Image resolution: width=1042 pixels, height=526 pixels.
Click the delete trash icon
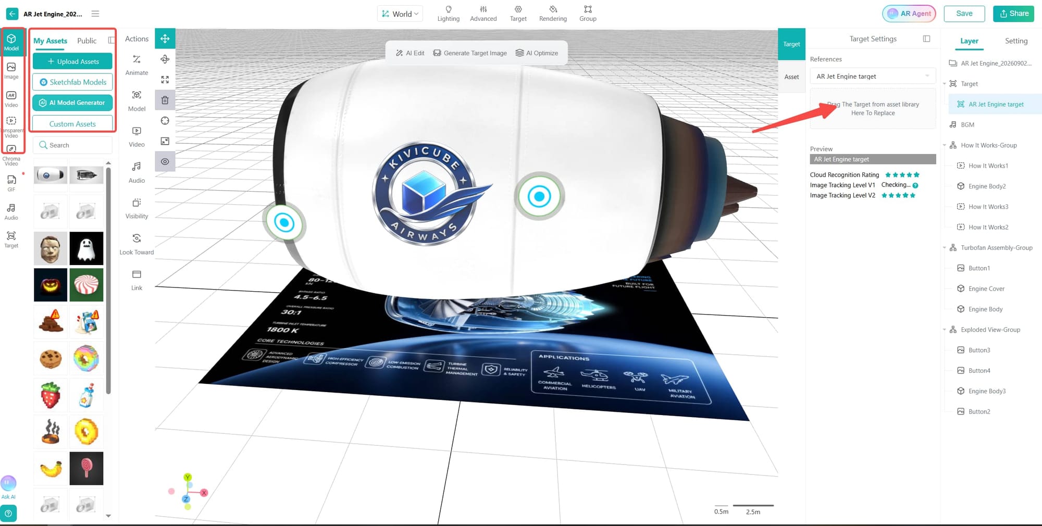point(165,100)
